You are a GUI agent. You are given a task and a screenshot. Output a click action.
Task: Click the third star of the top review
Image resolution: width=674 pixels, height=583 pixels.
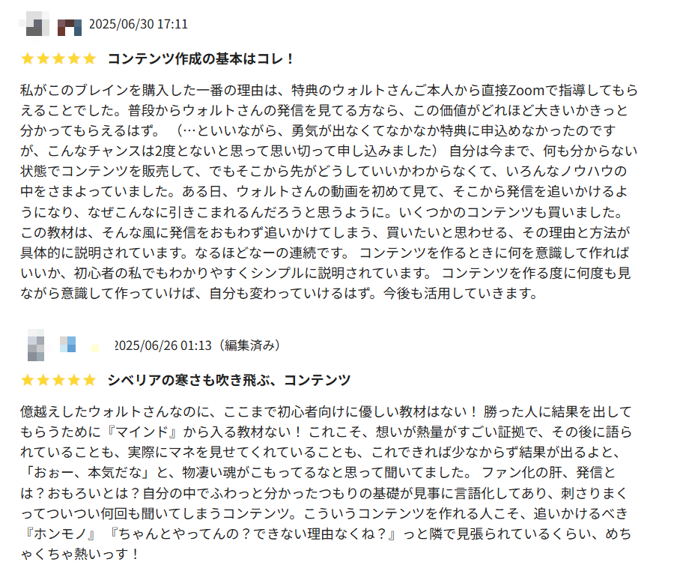(x=58, y=58)
